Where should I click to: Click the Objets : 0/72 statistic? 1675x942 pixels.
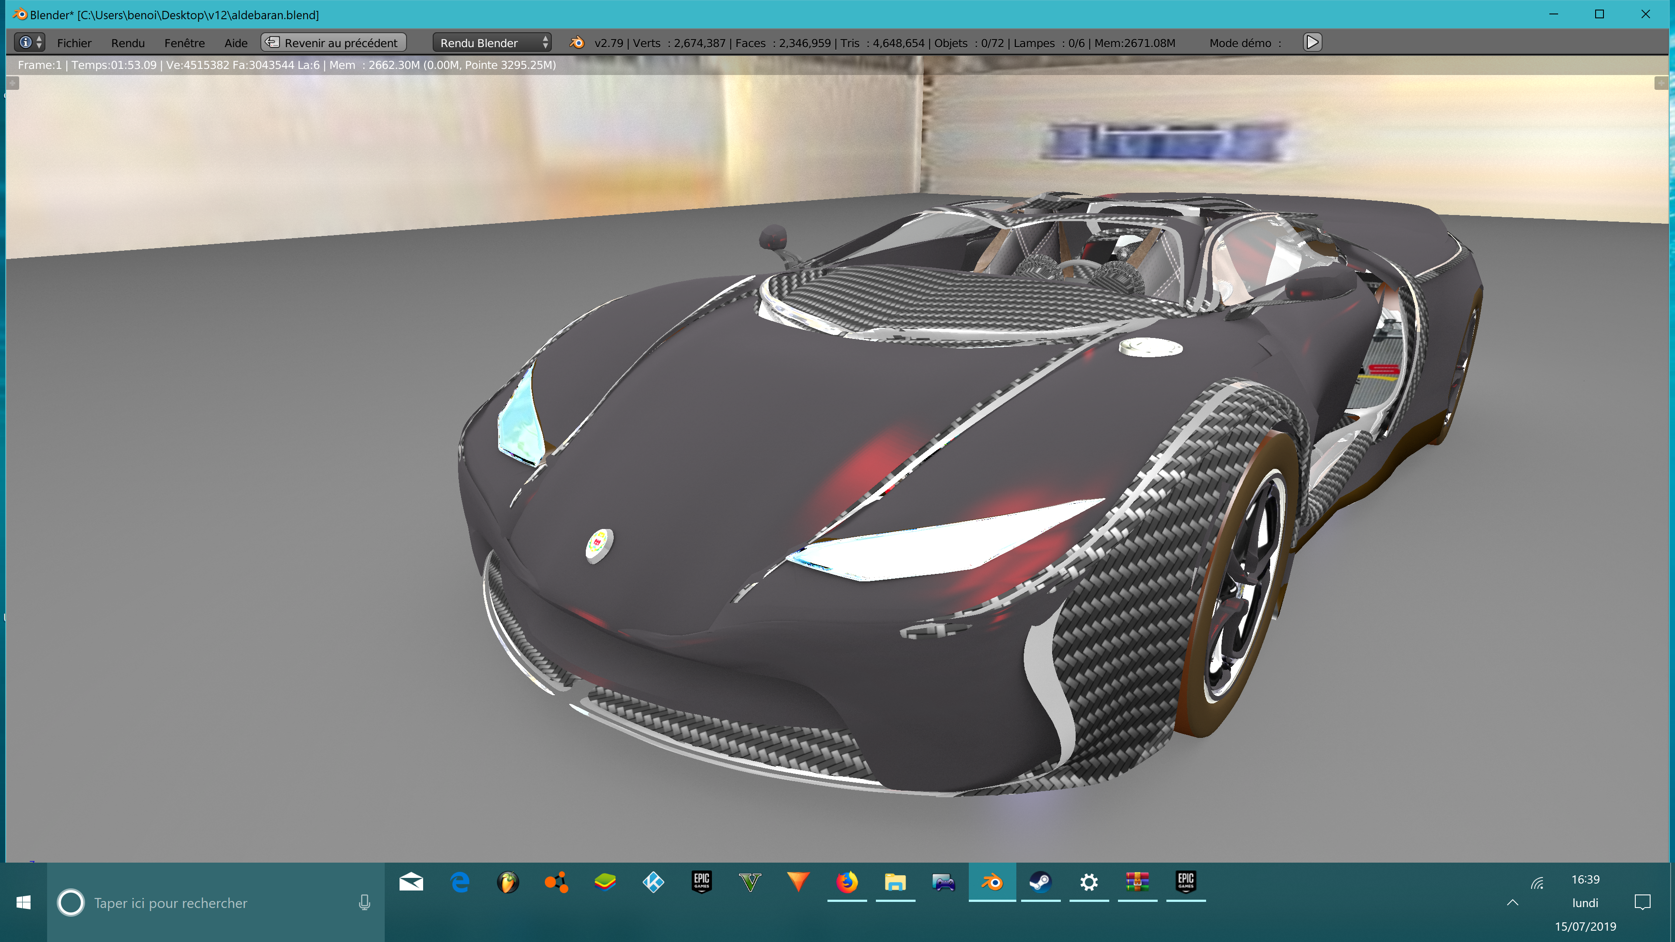[x=970, y=43]
